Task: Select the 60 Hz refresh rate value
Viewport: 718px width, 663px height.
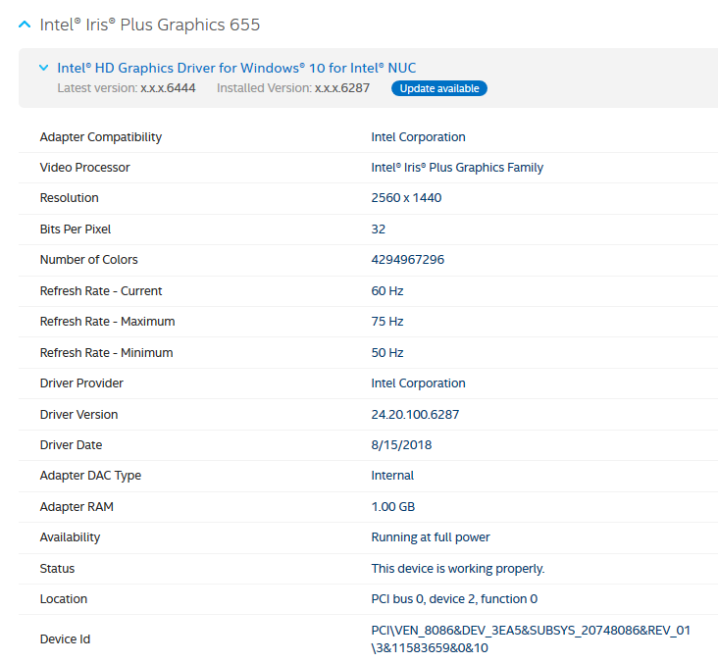Action: point(386,290)
